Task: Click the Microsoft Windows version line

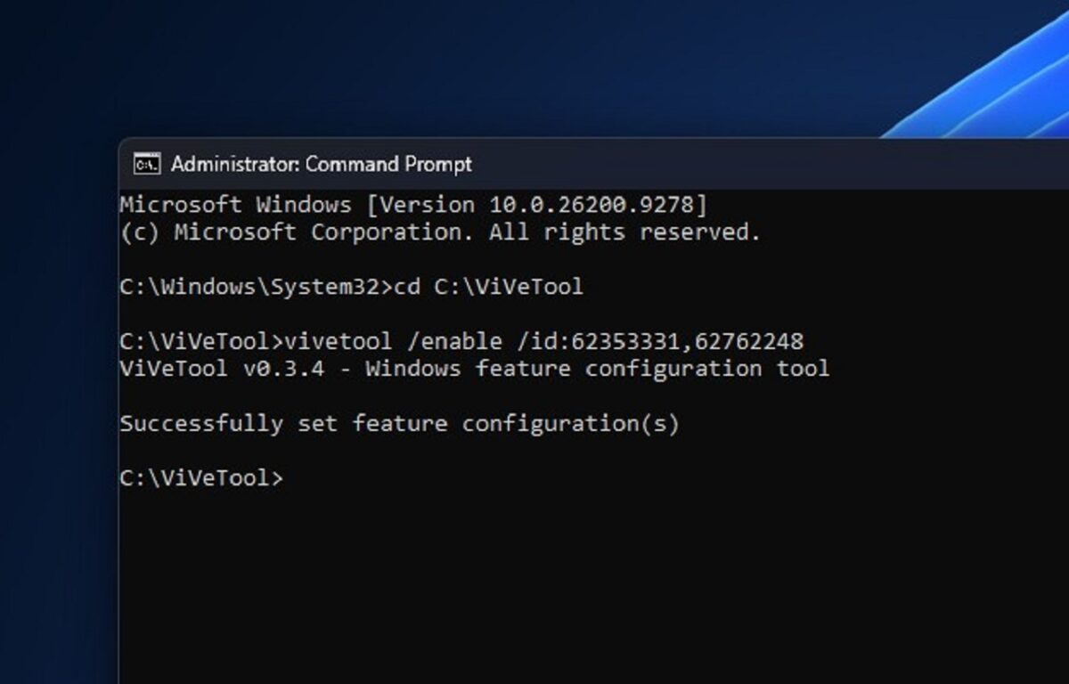Action: (x=413, y=206)
